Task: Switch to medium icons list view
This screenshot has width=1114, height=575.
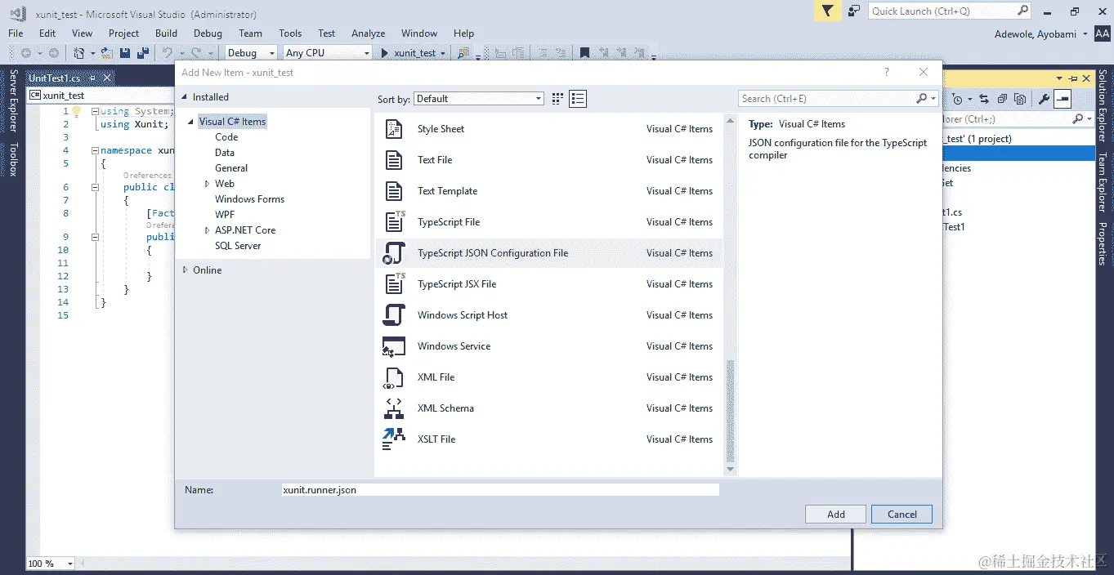Action: tap(578, 99)
